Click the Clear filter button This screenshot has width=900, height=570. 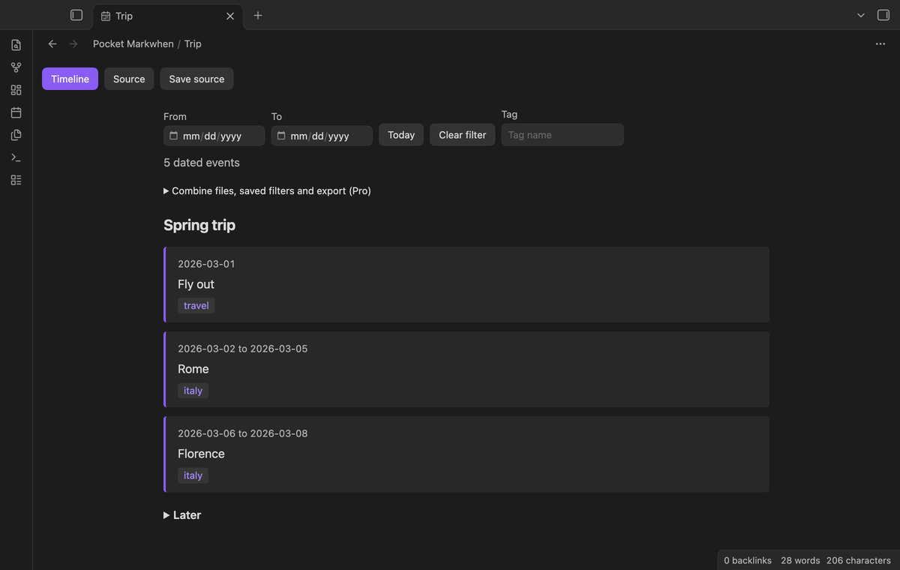click(462, 135)
